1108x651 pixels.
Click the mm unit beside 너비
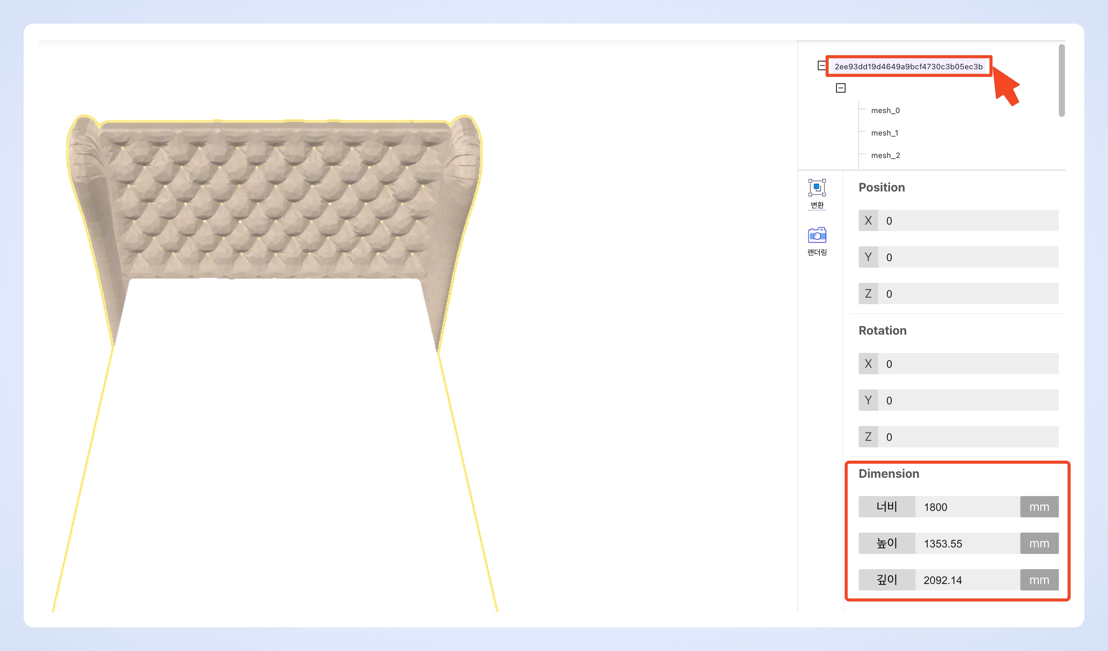tap(1039, 507)
